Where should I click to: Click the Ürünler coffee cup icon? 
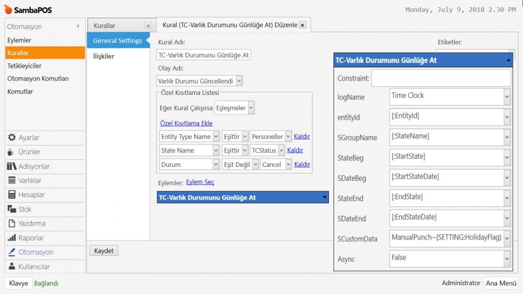(x=12, y=152)
